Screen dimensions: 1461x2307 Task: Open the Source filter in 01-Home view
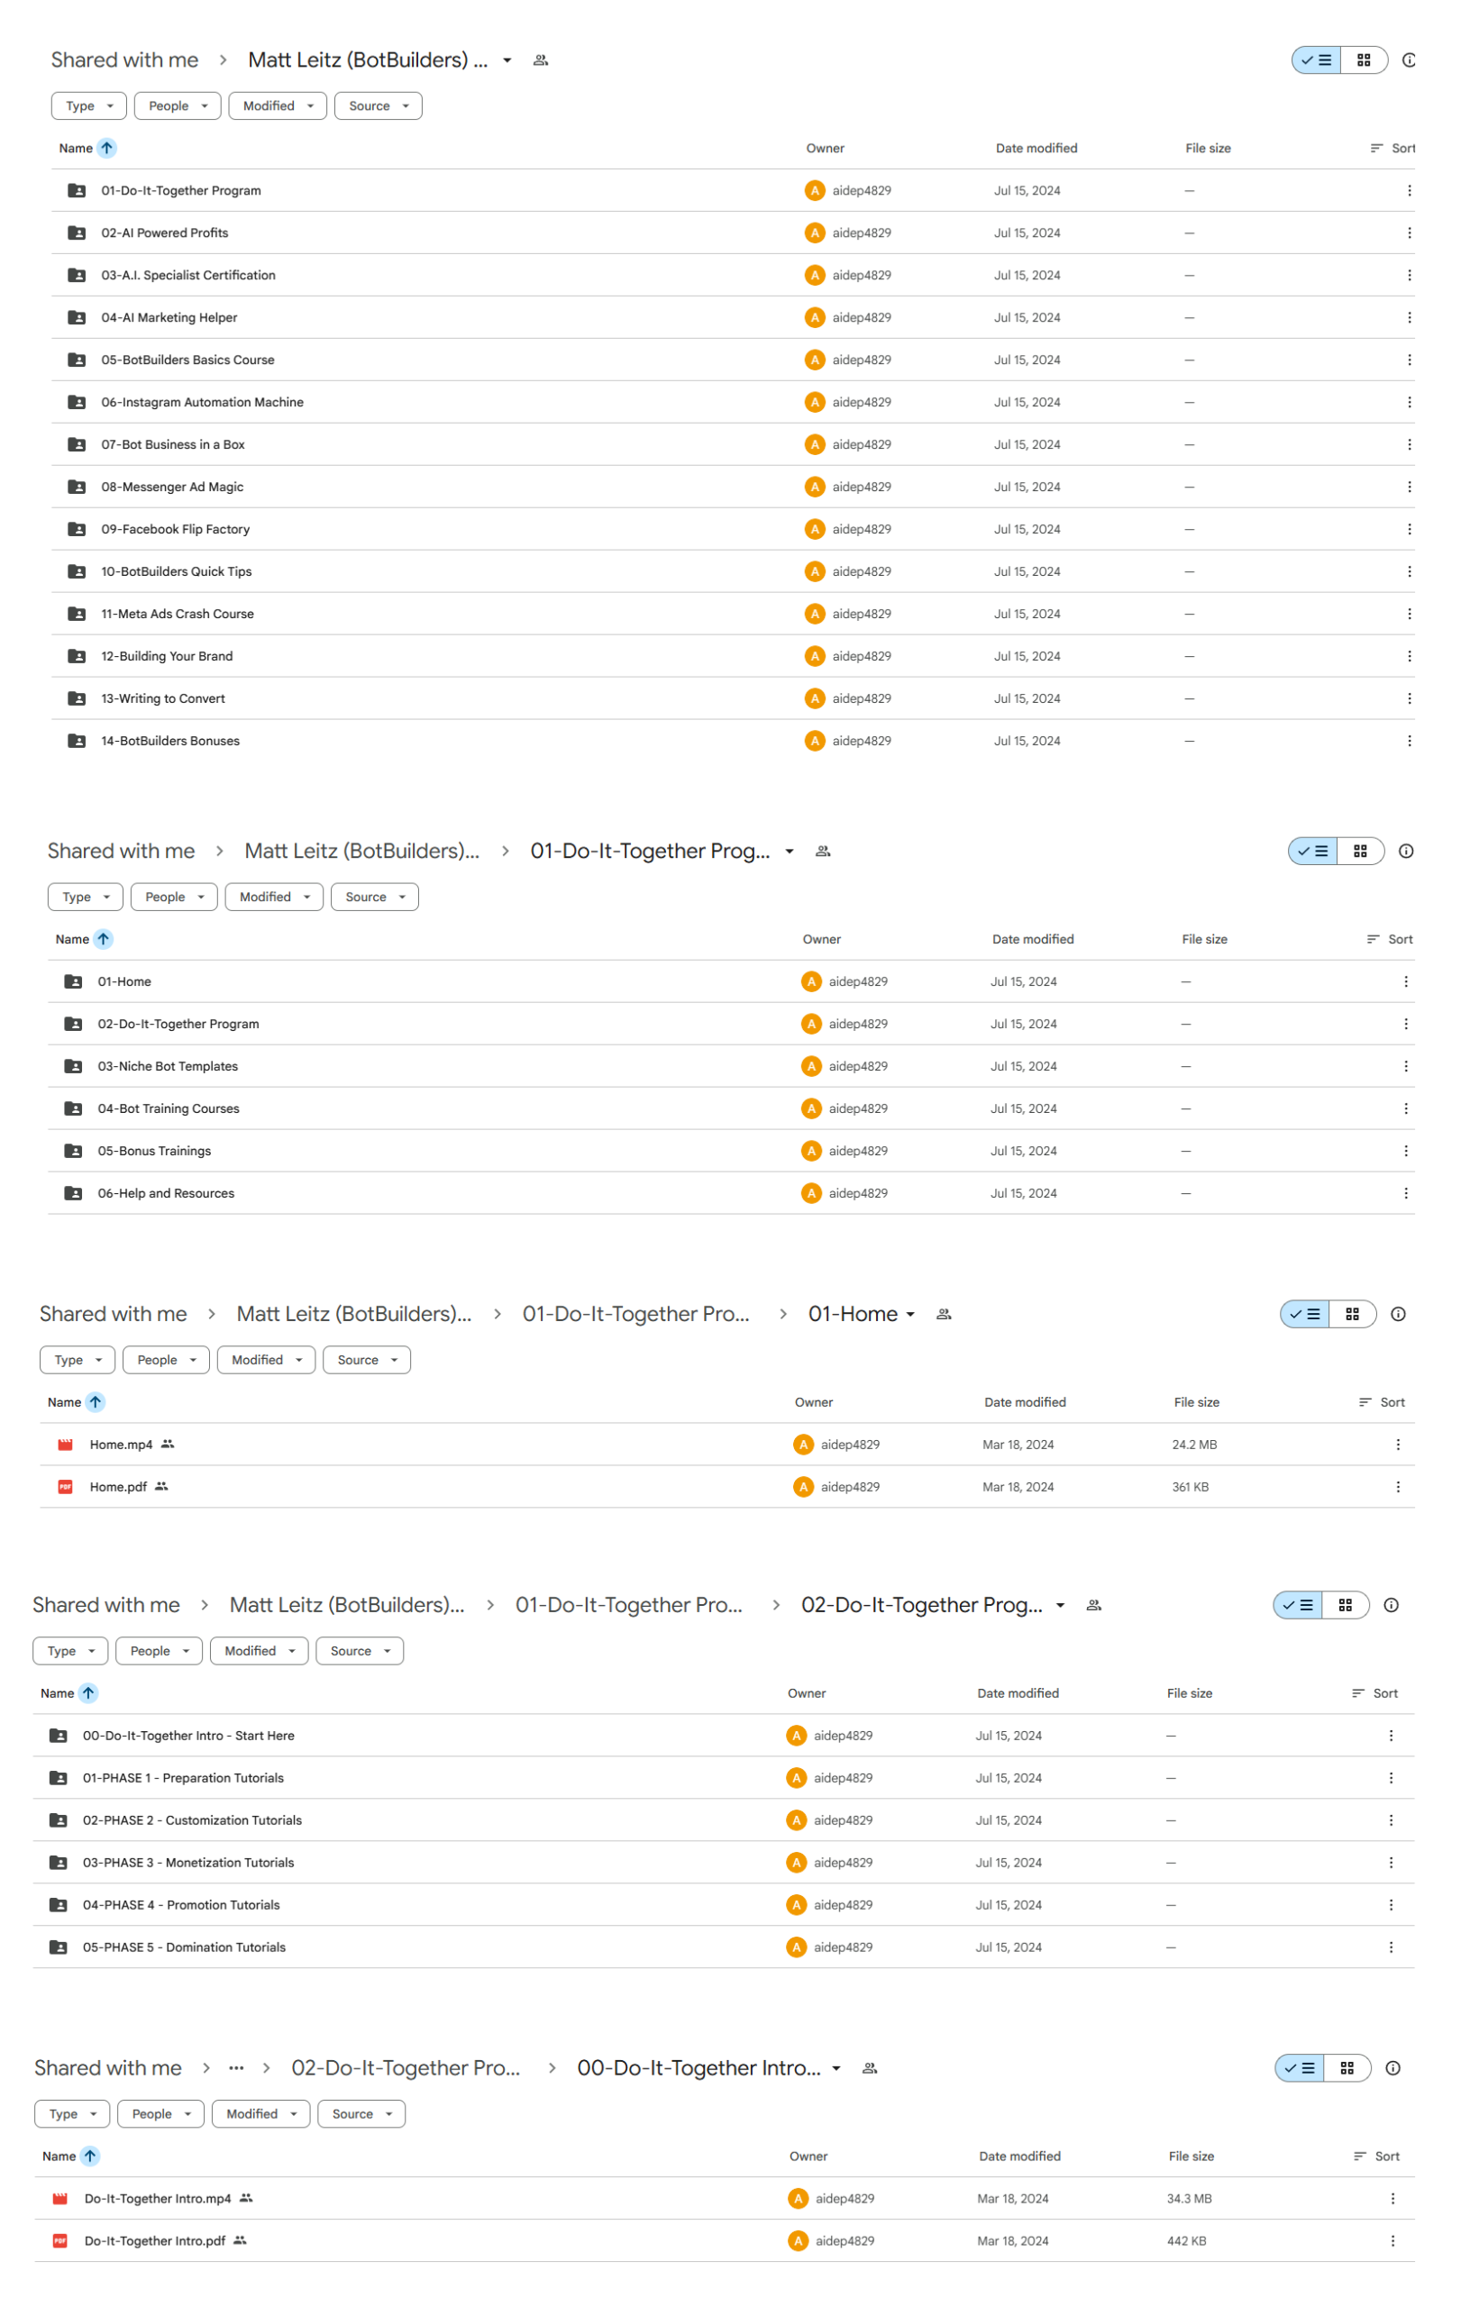[x=367, y=1360]
